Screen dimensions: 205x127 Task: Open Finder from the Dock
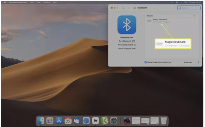(41, 121)
